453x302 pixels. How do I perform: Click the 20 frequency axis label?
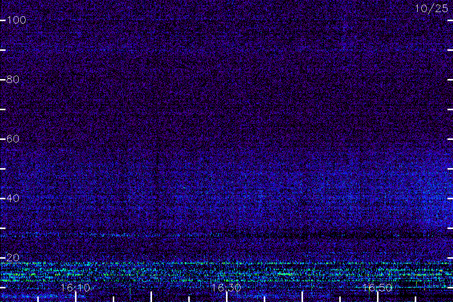[x=13, y=258]
